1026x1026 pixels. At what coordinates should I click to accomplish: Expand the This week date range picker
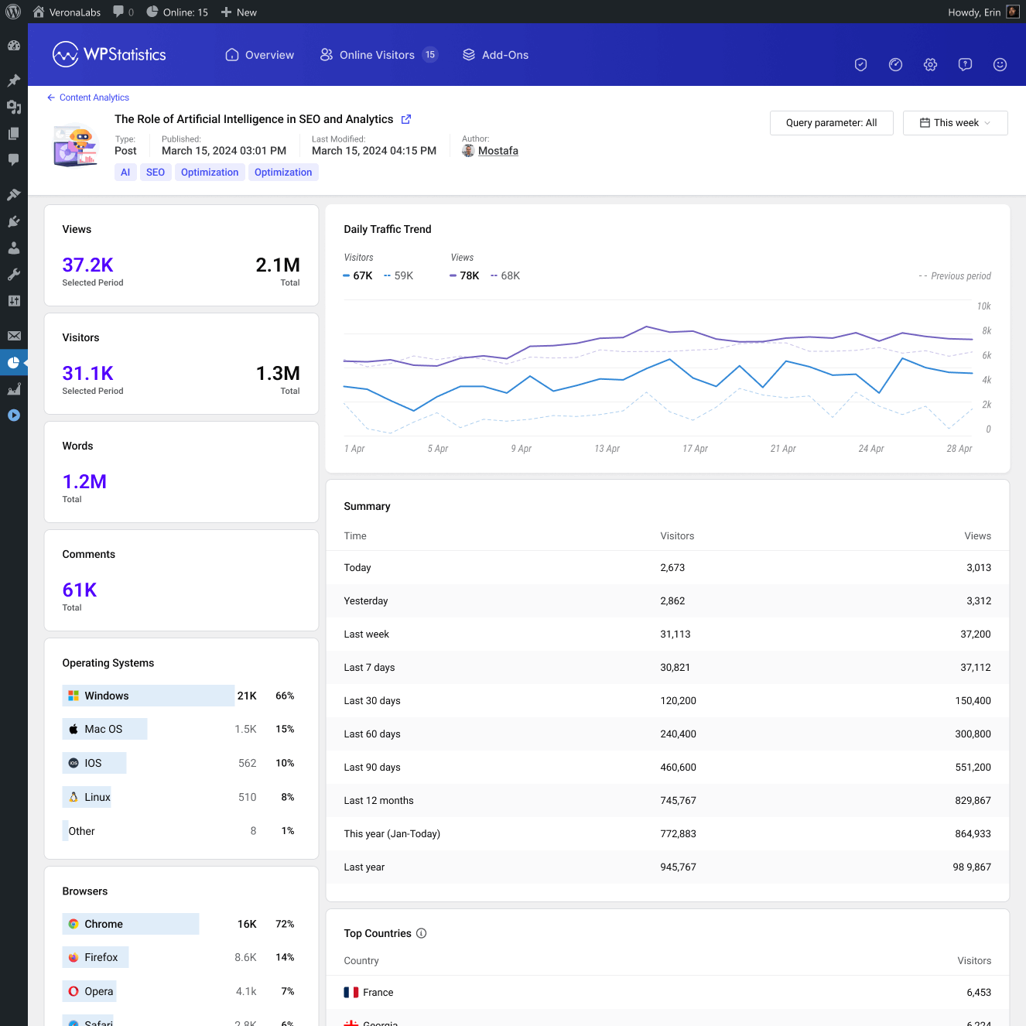coord(955,123)
